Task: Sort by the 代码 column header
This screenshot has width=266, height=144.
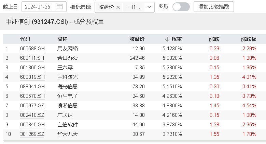Action: pyautogui.click(x=25, y=39)
